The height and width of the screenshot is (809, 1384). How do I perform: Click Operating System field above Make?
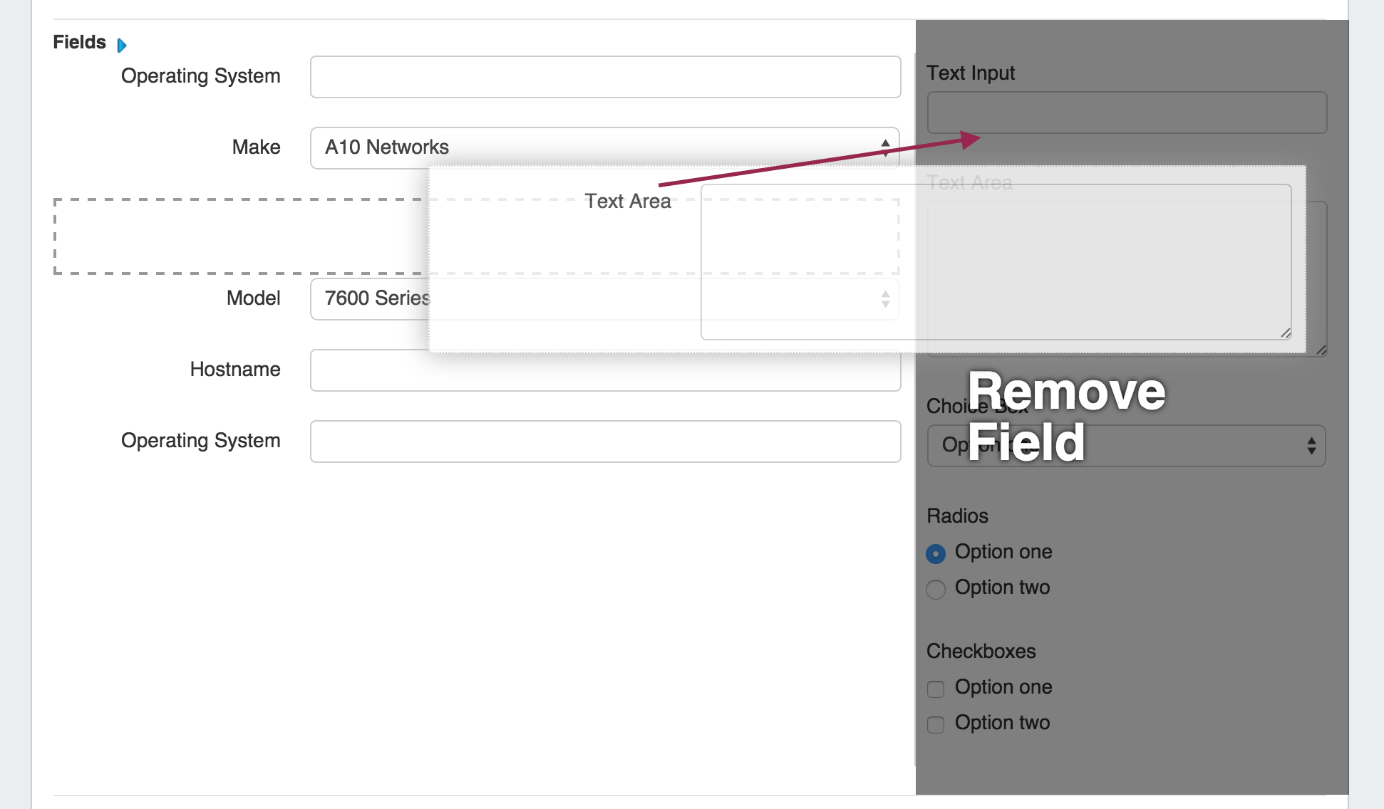[x=606, y=77]
